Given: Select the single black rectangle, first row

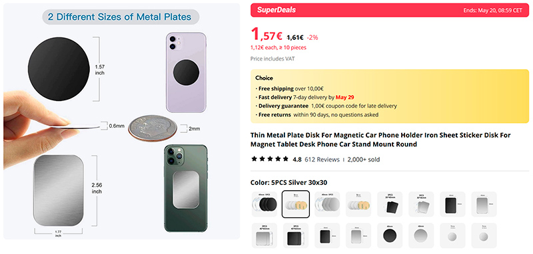Looking at the screenshot, I should point(452,204).
